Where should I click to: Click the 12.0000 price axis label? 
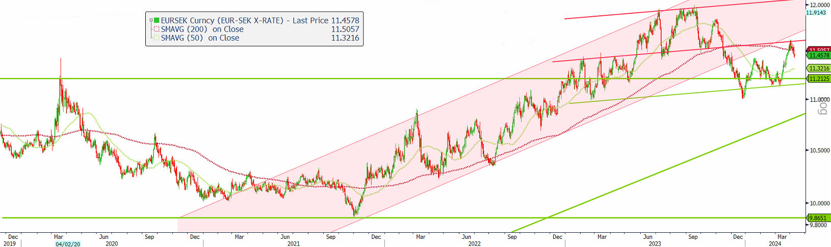point(819,5)
